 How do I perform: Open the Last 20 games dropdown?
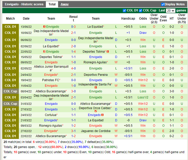point(170,10)
